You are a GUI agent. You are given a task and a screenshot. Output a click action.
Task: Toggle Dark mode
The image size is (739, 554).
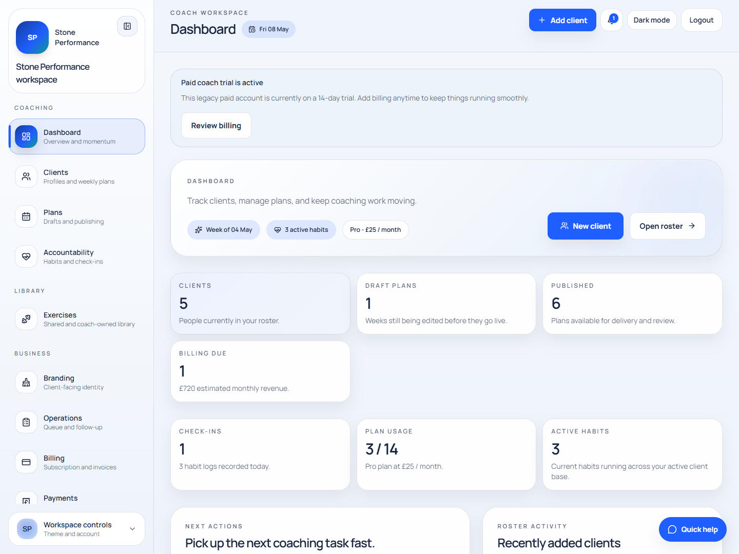pyautogui.click(x=652, y=20)
